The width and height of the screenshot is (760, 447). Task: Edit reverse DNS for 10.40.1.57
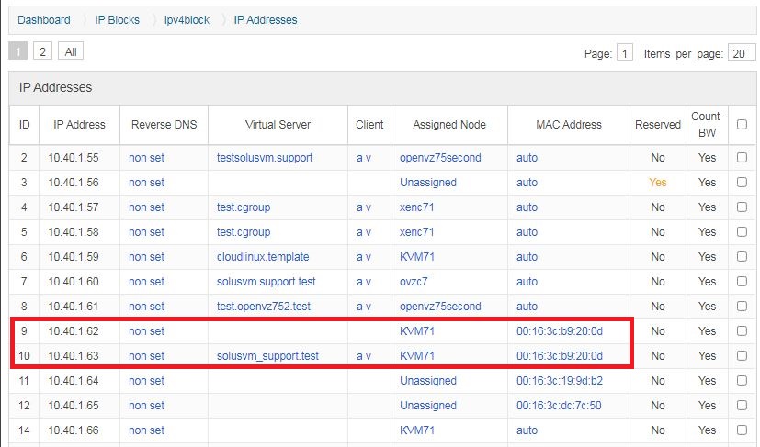tap(146, 207)
